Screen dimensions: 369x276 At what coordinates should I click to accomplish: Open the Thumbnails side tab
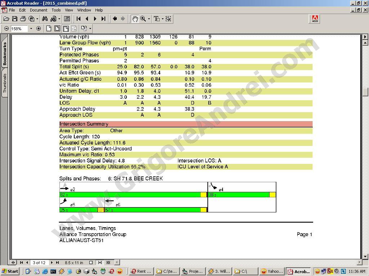click(x=4, y=83)
